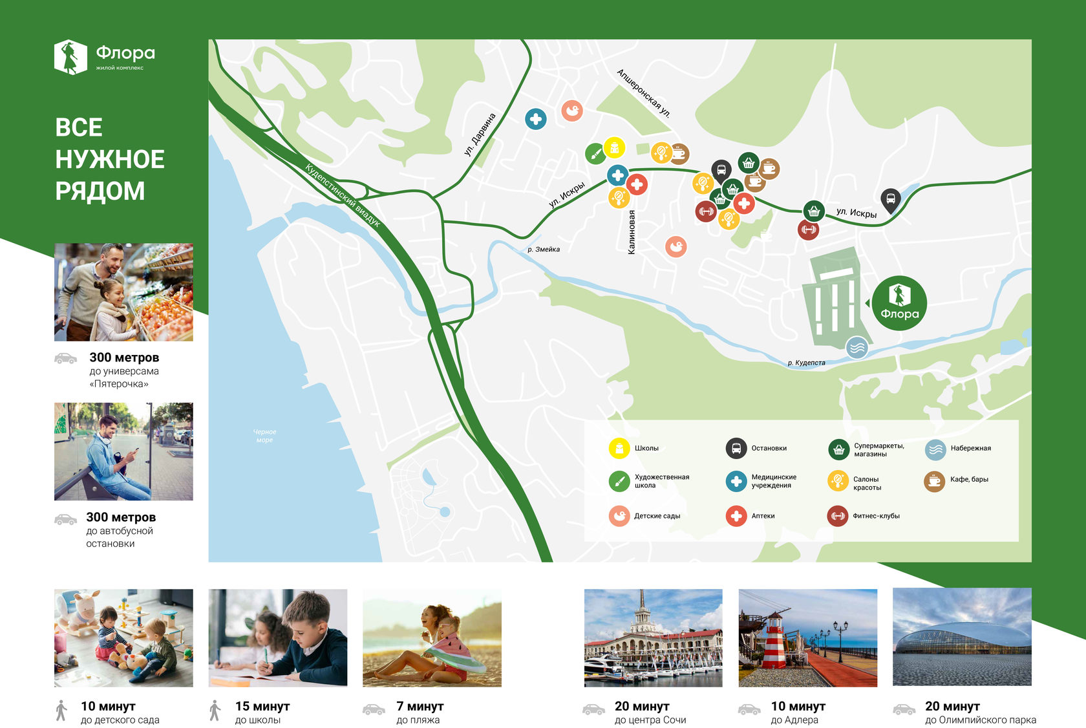Open the schoolchildren writing photo

click(x=278, y=638)
